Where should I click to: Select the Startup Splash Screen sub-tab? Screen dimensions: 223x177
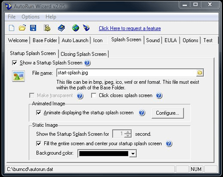coord(33,53)
